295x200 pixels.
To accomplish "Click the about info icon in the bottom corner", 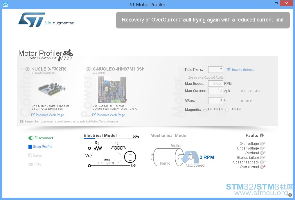I will pos(290,195).
